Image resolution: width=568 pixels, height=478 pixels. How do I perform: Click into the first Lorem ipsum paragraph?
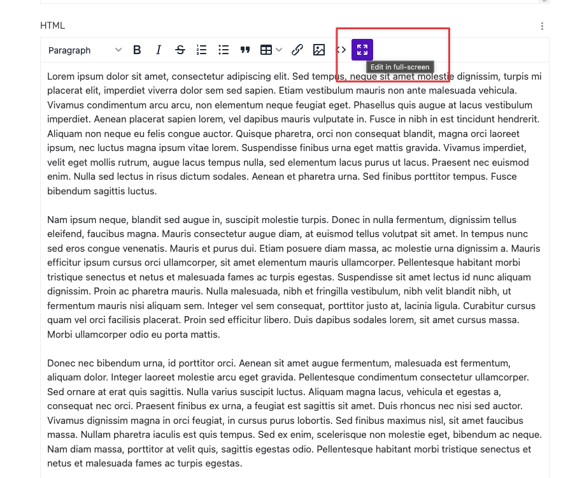tap(294, 133)
